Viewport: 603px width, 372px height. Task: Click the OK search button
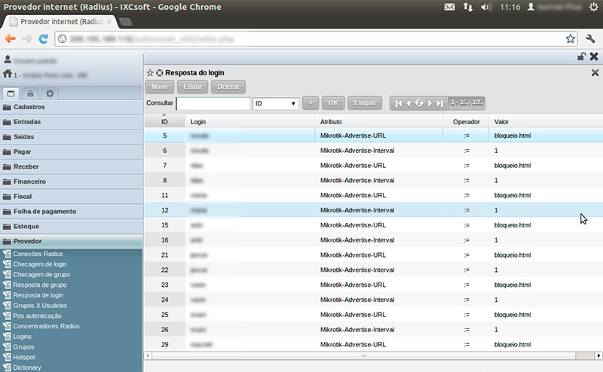333,103
